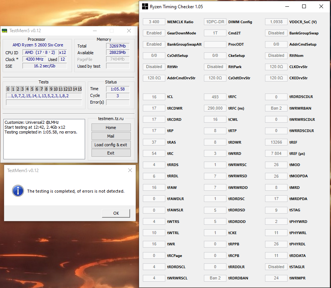Screen dimensions: 331x288
Task: Minimize the TestMem5 main window
Action: click(95, 31)
